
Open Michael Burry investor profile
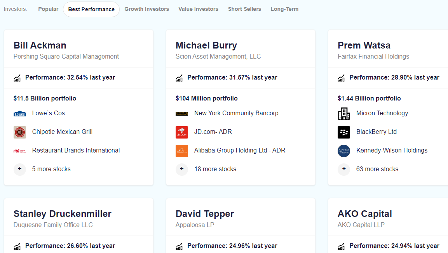click(206, 45)
